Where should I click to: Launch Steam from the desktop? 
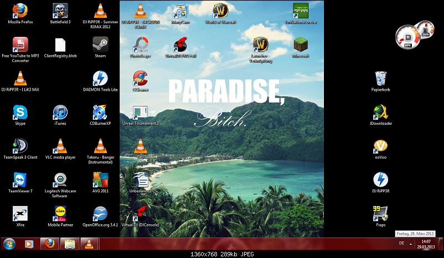tap(100, 45)
